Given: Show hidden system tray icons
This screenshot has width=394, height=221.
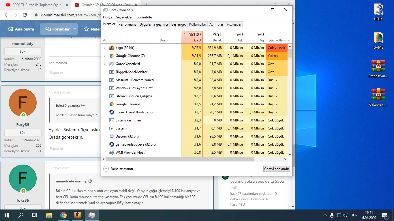Looking at the screenshot, I should click(x=325, y=215).
